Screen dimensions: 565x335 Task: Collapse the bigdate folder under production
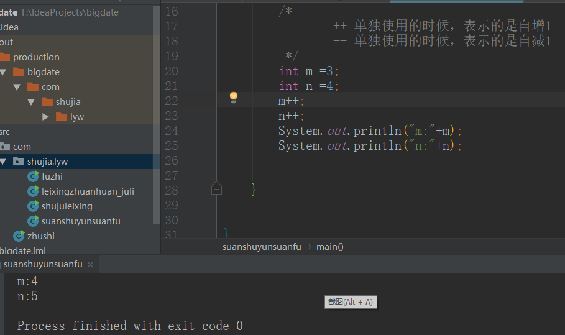click(x=3, y=72)
